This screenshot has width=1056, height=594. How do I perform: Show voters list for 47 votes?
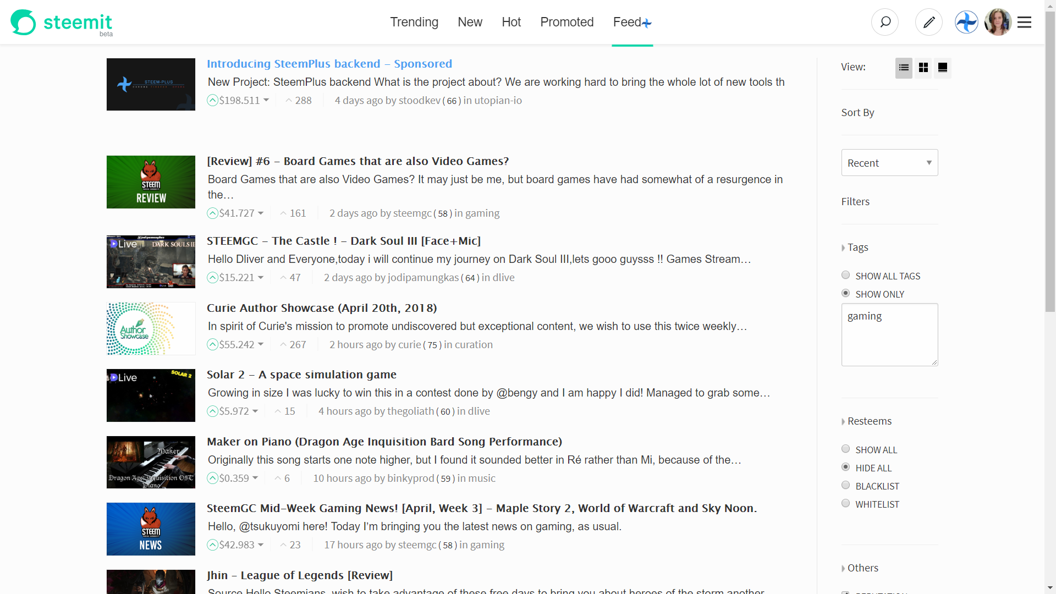pos(290,277)
